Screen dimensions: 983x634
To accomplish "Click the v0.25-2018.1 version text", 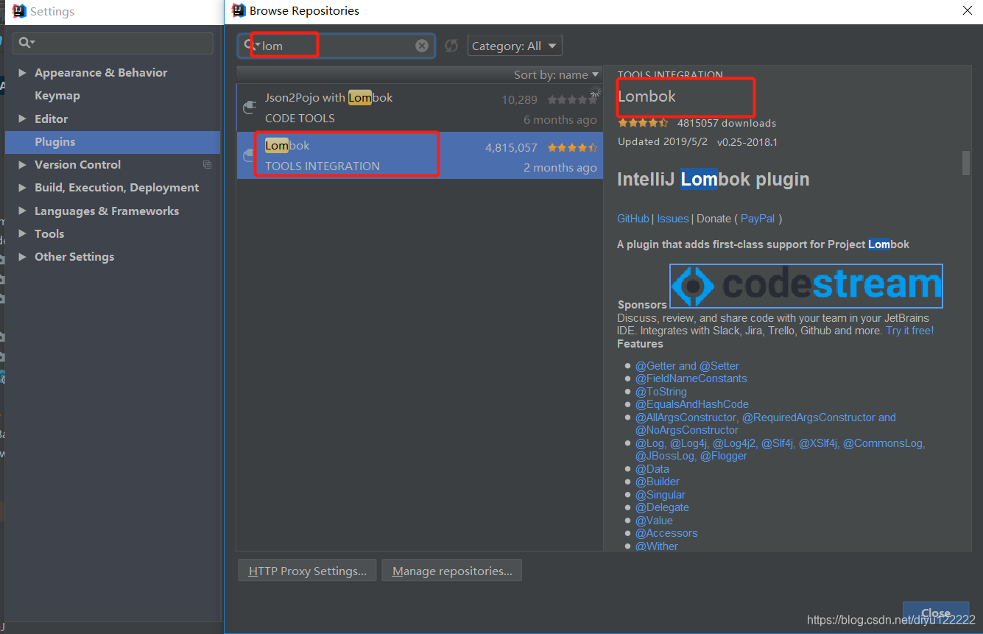I will [747, 141].
